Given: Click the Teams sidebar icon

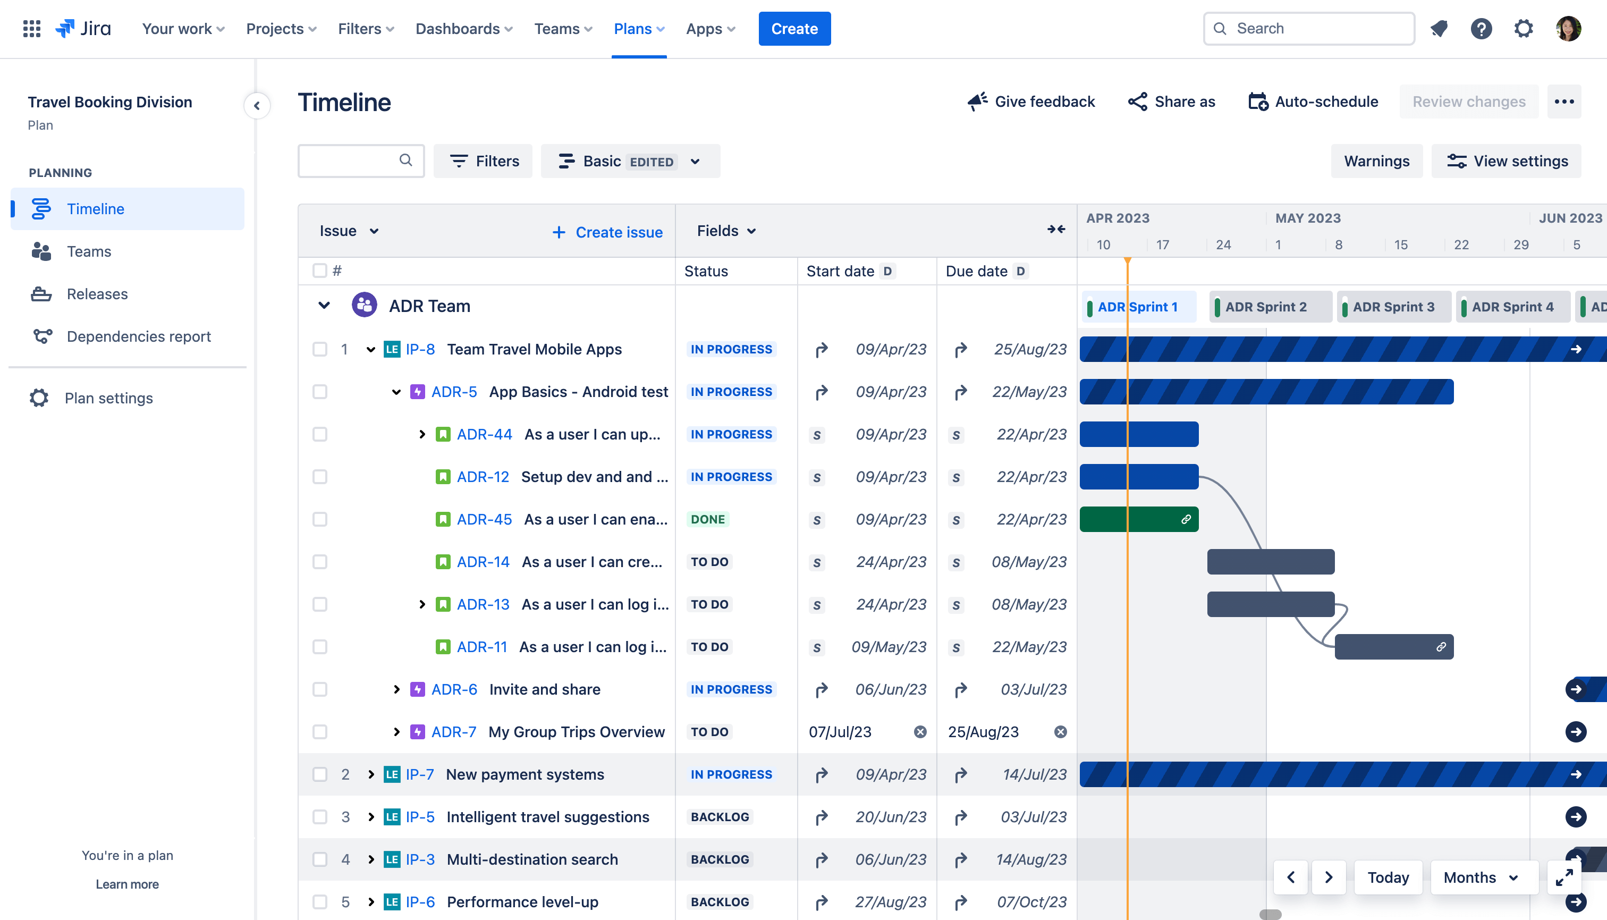Looking at the screenshot, I should coord(42,252).
